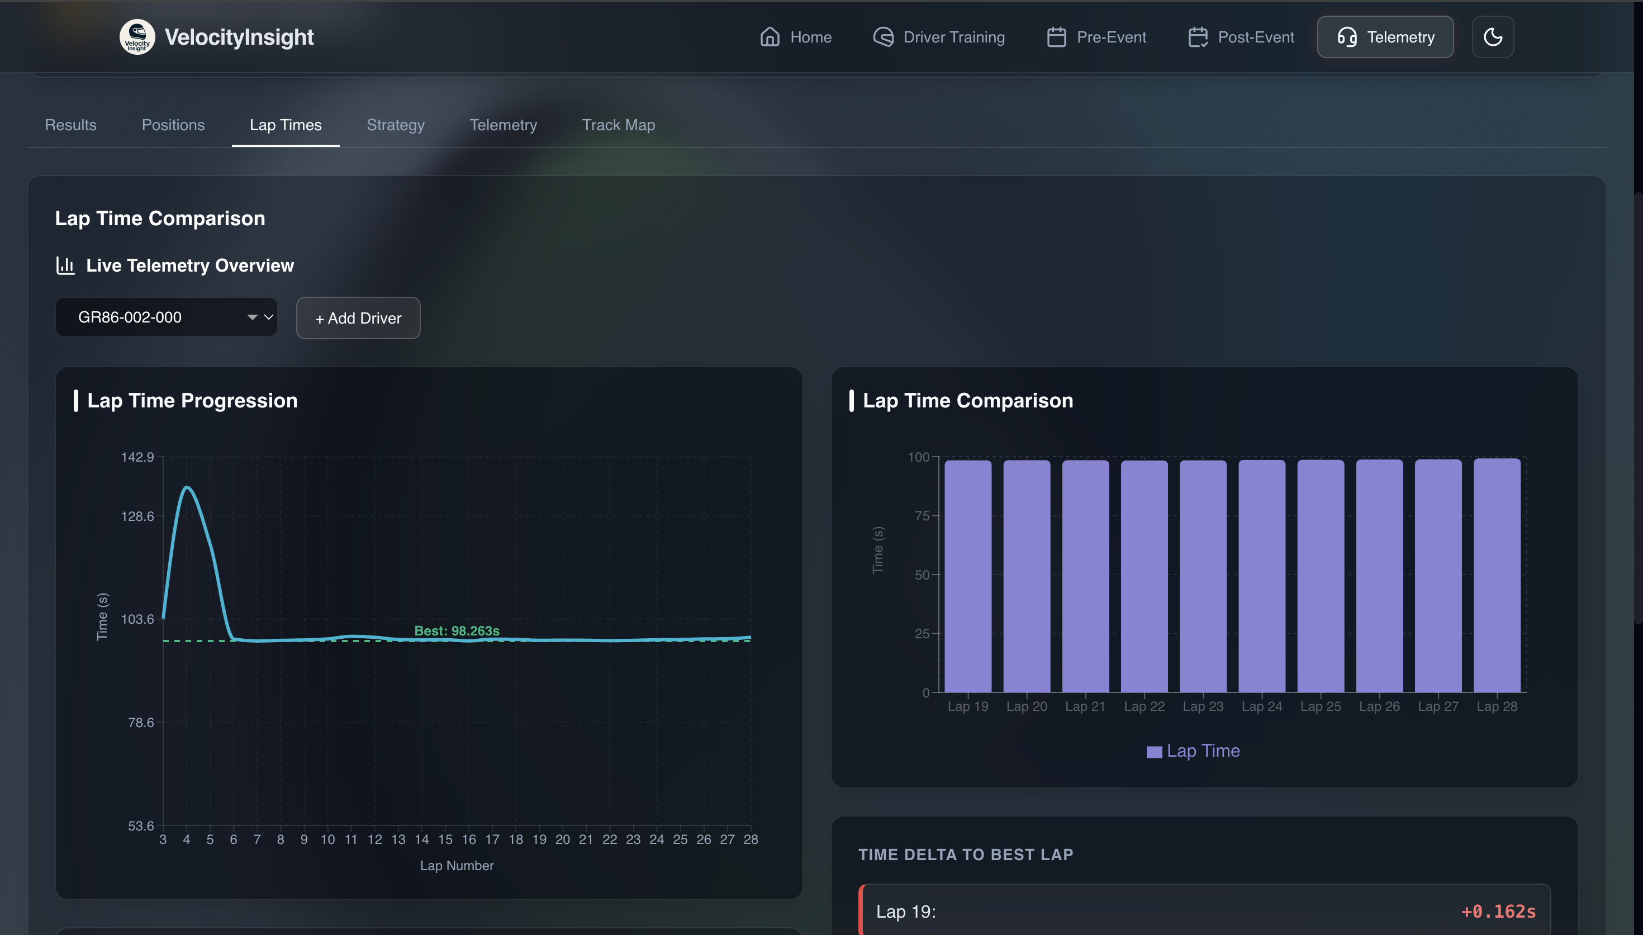Select the Positions tab

173,125
